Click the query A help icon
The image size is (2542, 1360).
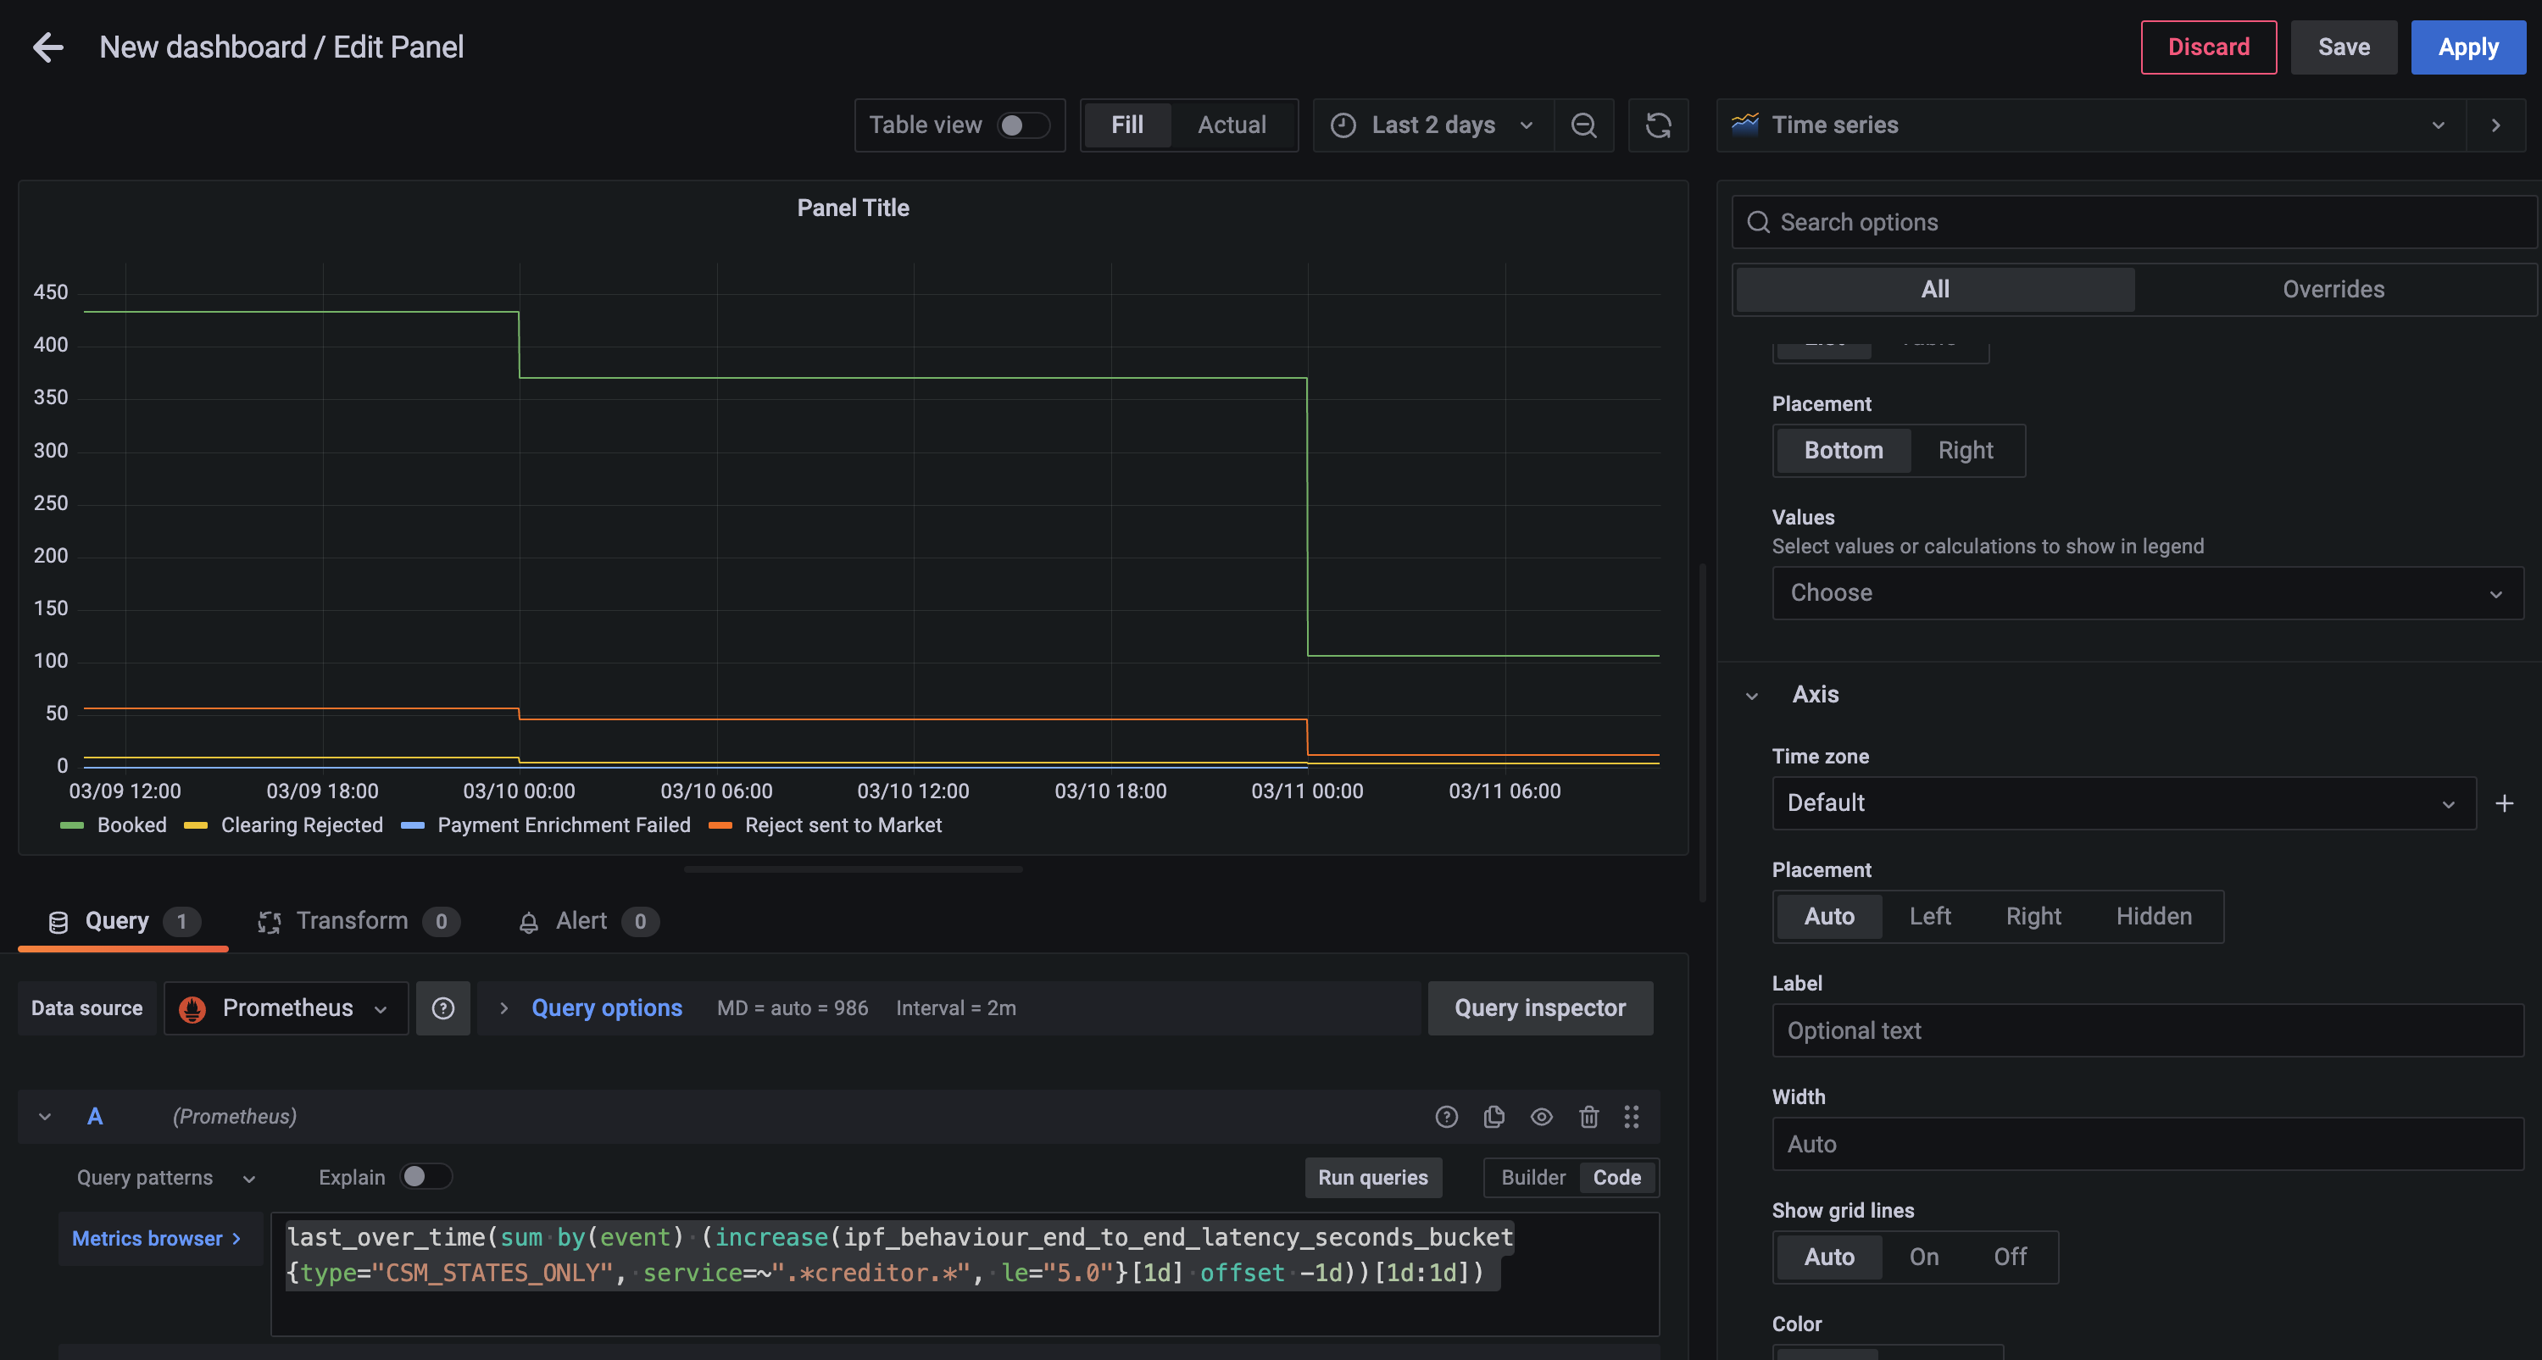pos(1446,1117)
